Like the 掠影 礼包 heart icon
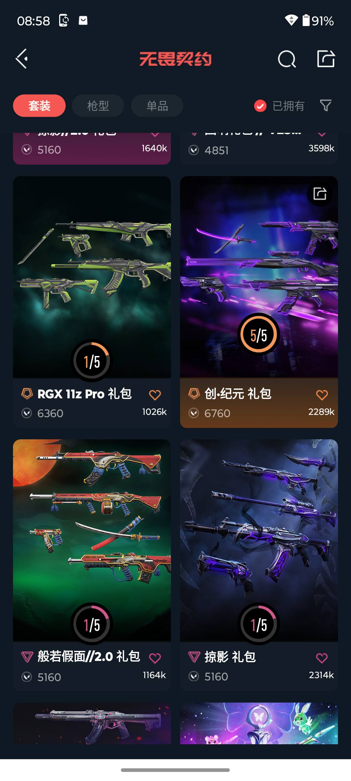351x781 pixels. coord(322,658)
